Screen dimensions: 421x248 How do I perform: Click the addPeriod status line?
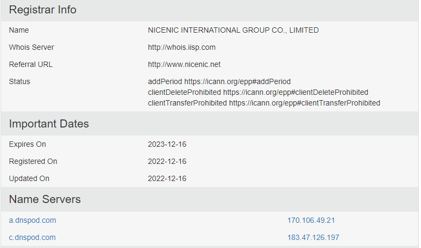(x=219, y=81)
